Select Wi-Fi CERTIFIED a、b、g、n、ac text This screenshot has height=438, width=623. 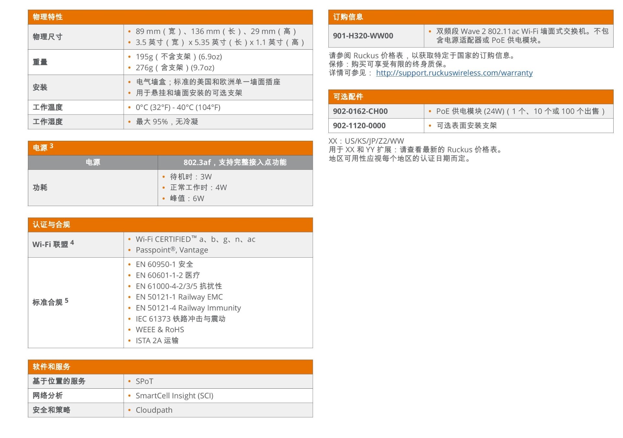pyautogui.click(x=196, y=239)
